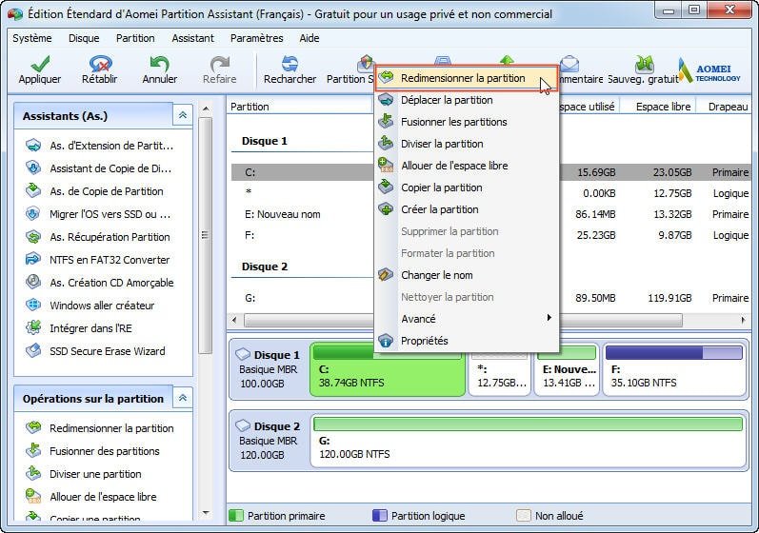Image resolution: width=759 pixels, height=533 pixels.
Task: Select F: 35.10GB NTFS block in disk map
Action: click(674, 369)
